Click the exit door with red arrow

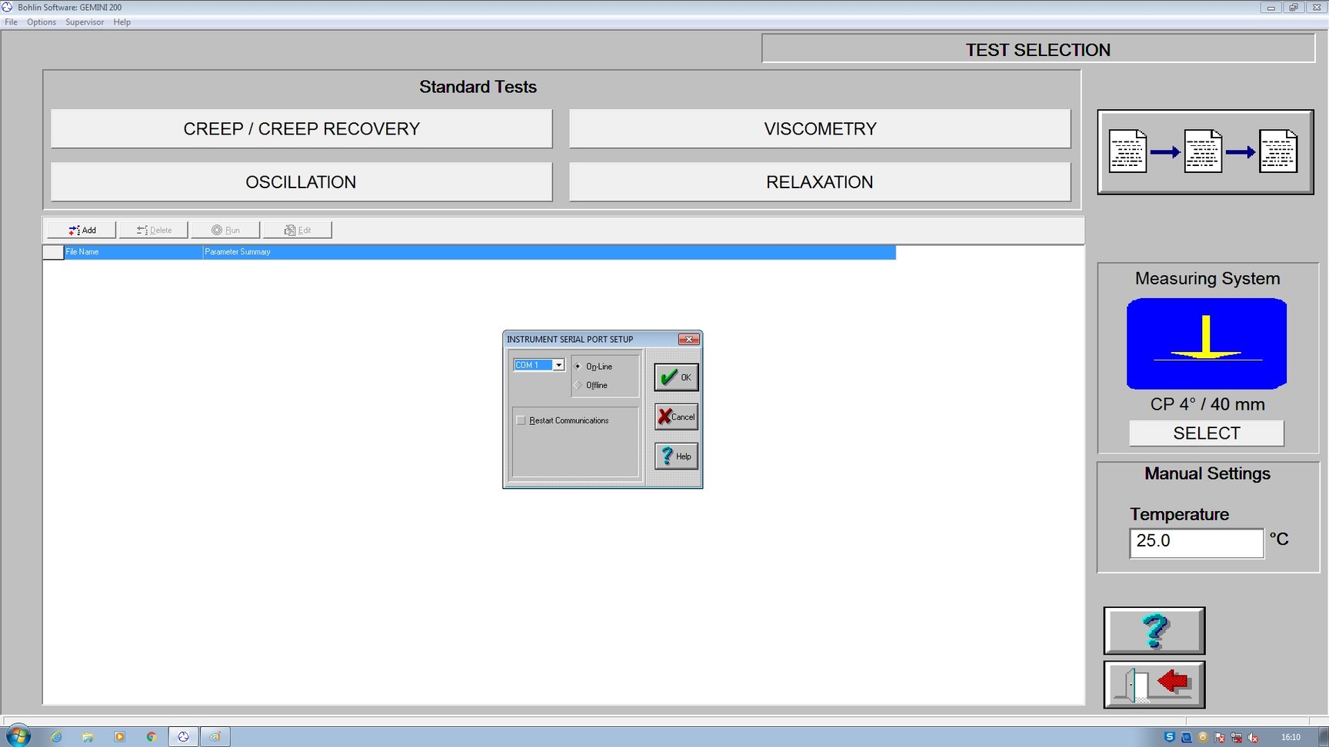click(x=1154, y=684)
